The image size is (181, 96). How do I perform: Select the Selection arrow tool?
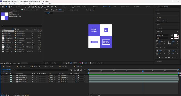click(x=6, y=7)
